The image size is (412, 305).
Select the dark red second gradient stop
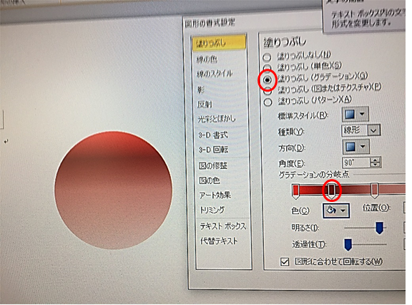332,190
